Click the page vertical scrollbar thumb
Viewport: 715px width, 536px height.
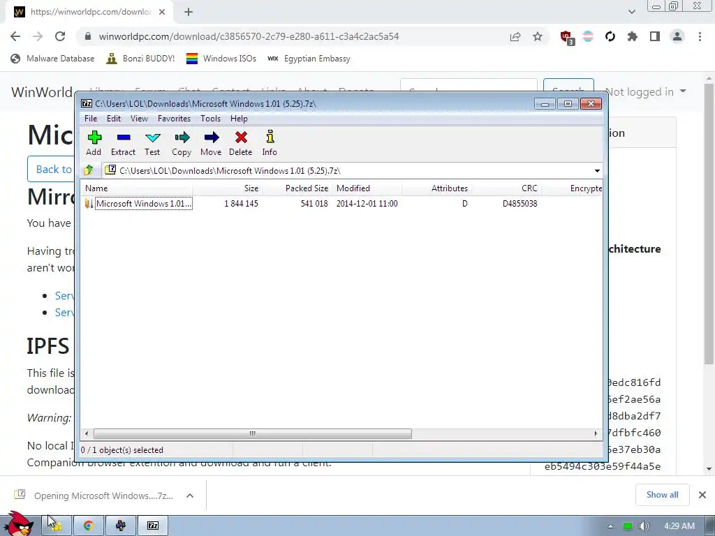(x=708, y=223)
